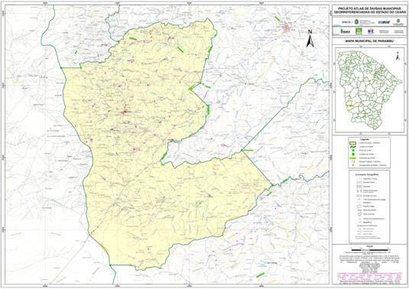Click the inset map north arrow

pyautogui.click(x=398, y=56)
